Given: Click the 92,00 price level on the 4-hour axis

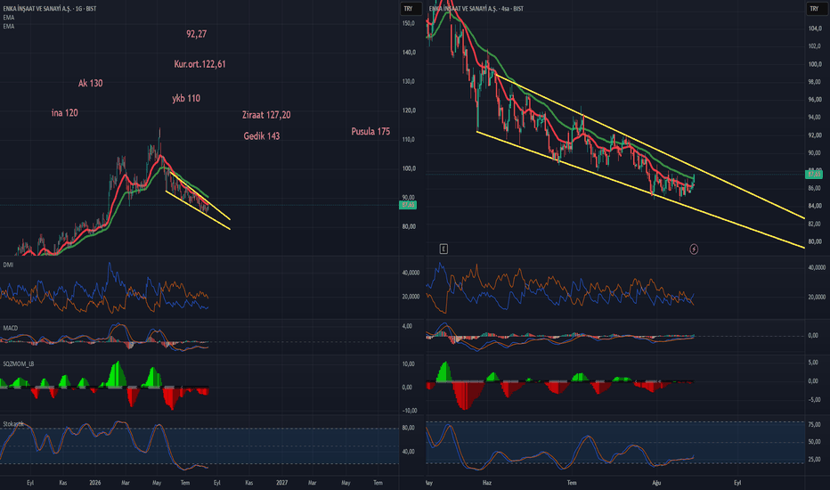Looking at the screenshot, I should click(815, 135).
